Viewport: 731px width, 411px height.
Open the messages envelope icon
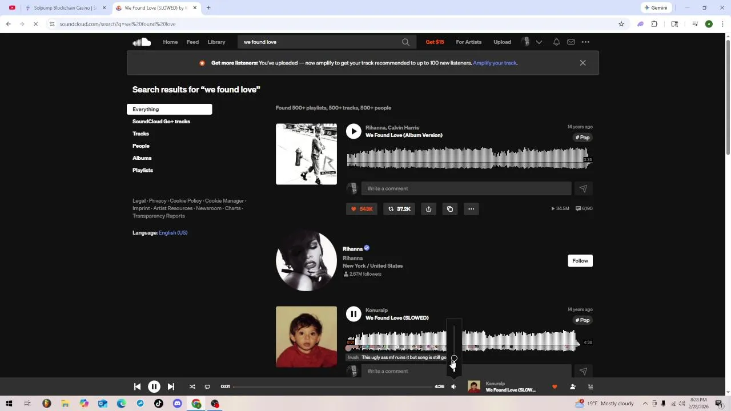point(571,42)
